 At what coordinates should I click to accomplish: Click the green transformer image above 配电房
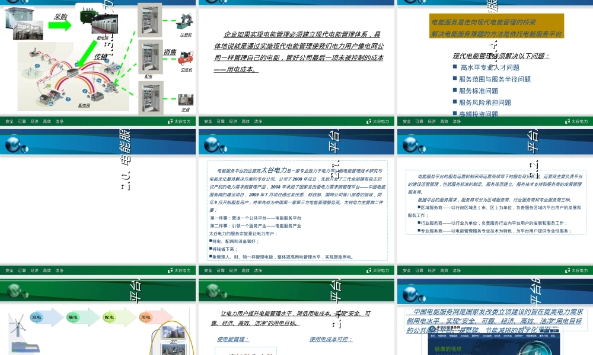point(88,16)
